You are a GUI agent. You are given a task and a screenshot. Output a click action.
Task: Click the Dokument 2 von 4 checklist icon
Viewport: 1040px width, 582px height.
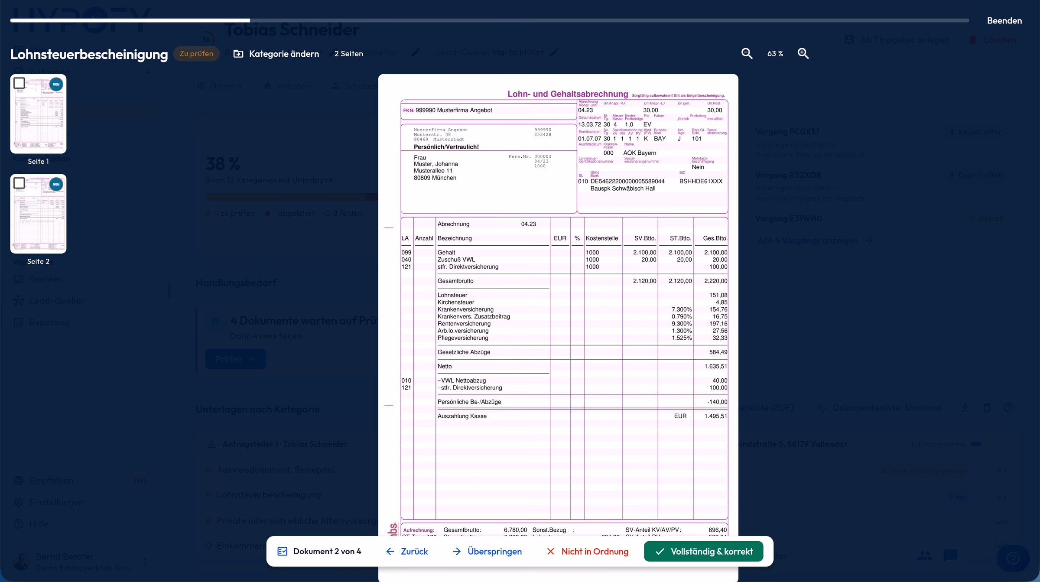[282, 551]
